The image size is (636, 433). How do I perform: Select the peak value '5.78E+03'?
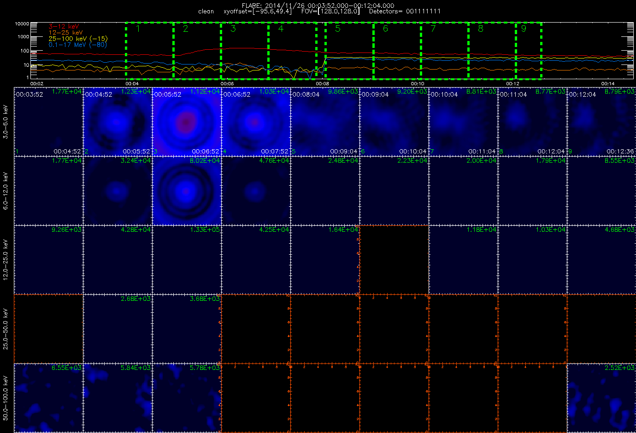[x=205, y=368]
